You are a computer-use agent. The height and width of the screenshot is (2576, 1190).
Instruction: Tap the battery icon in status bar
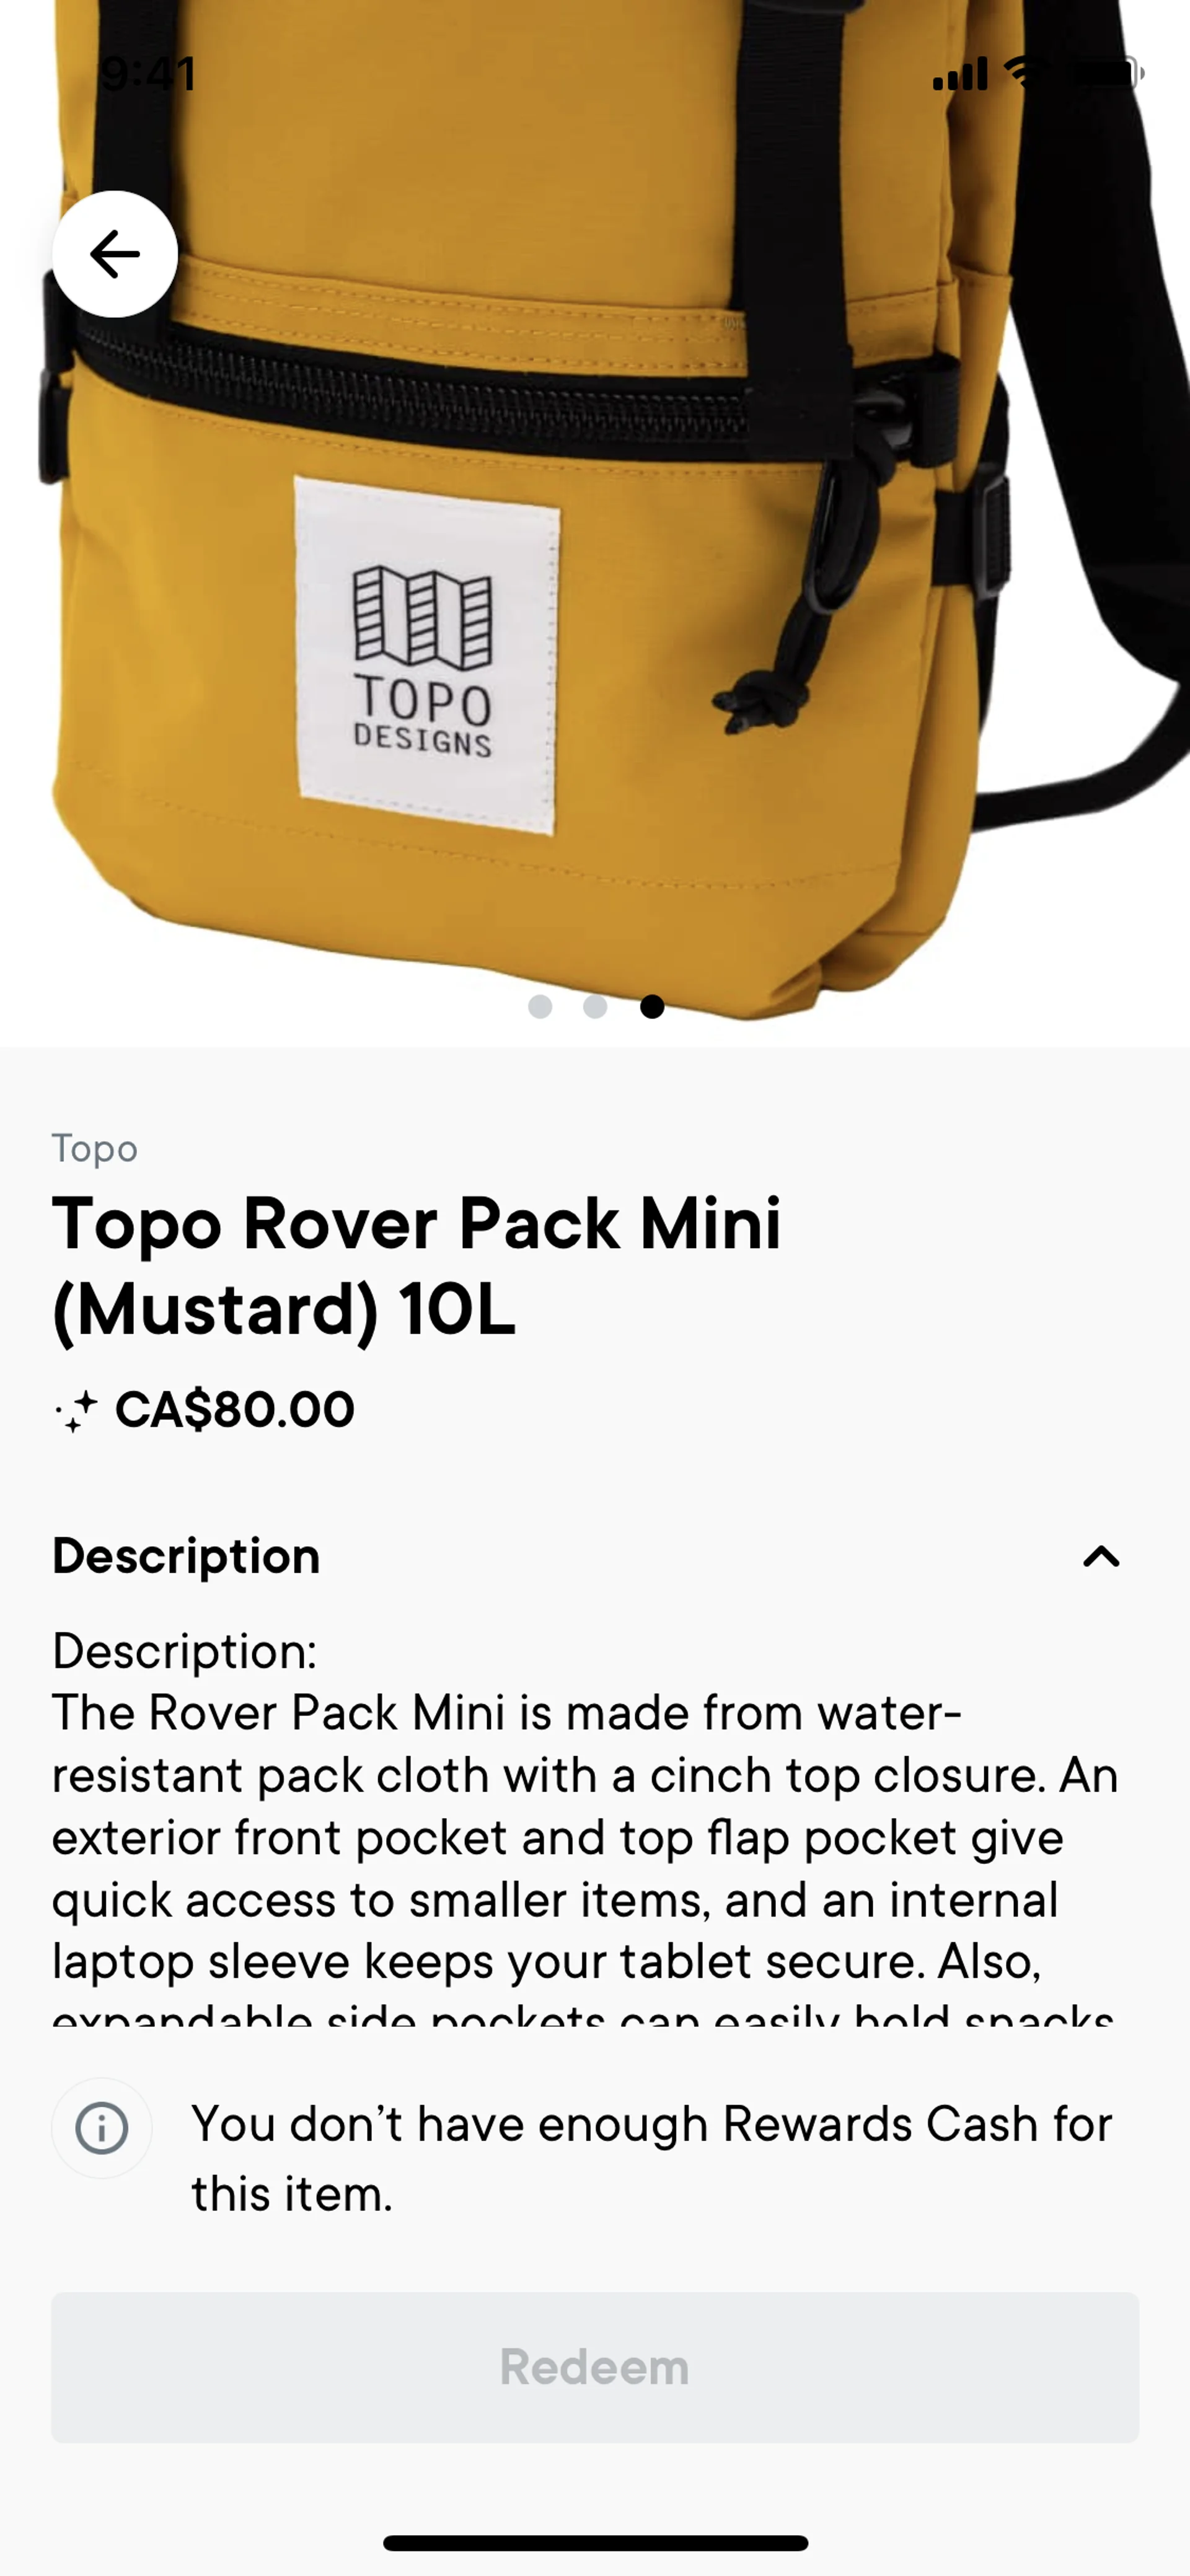[1106, 72]
